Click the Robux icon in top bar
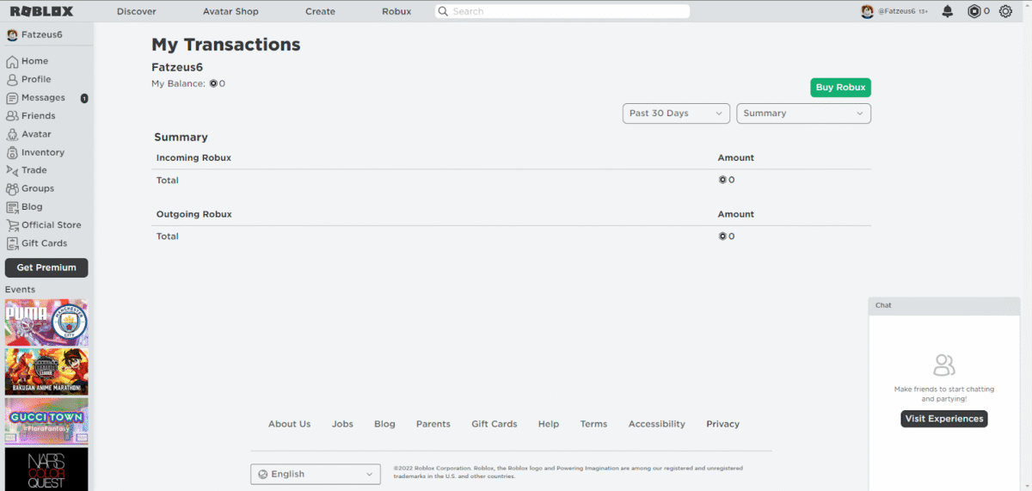 tap(974, 11)
